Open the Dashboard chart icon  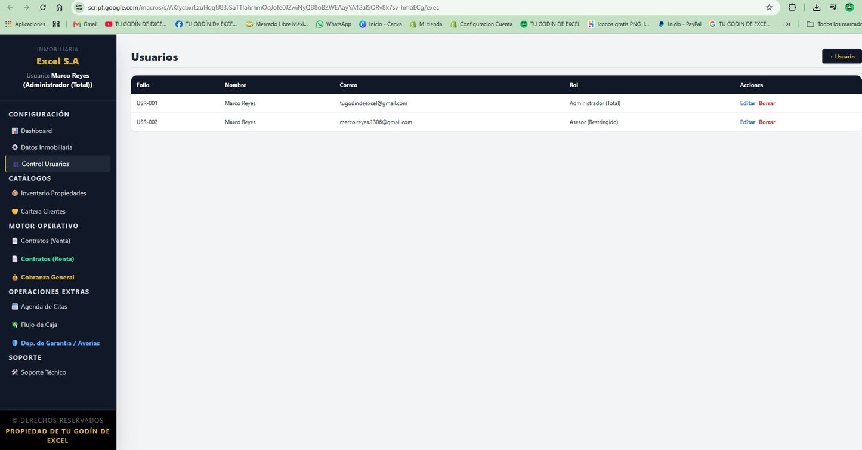(15, 131)
